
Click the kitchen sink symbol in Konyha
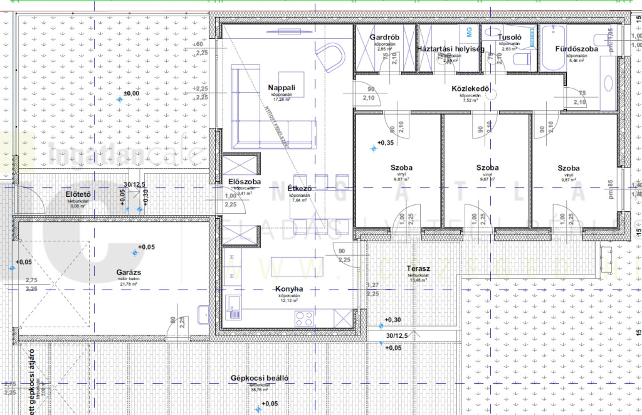(x=234, y=305)
